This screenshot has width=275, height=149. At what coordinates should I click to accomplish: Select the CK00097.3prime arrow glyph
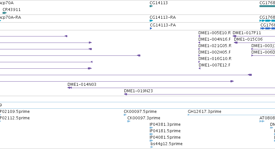pos(129,121)
